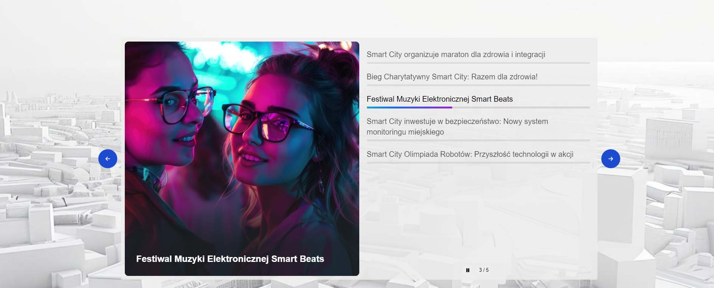Pause the slideshow autoplay
The height and width of the screenshot is (288, 714).
468,270
